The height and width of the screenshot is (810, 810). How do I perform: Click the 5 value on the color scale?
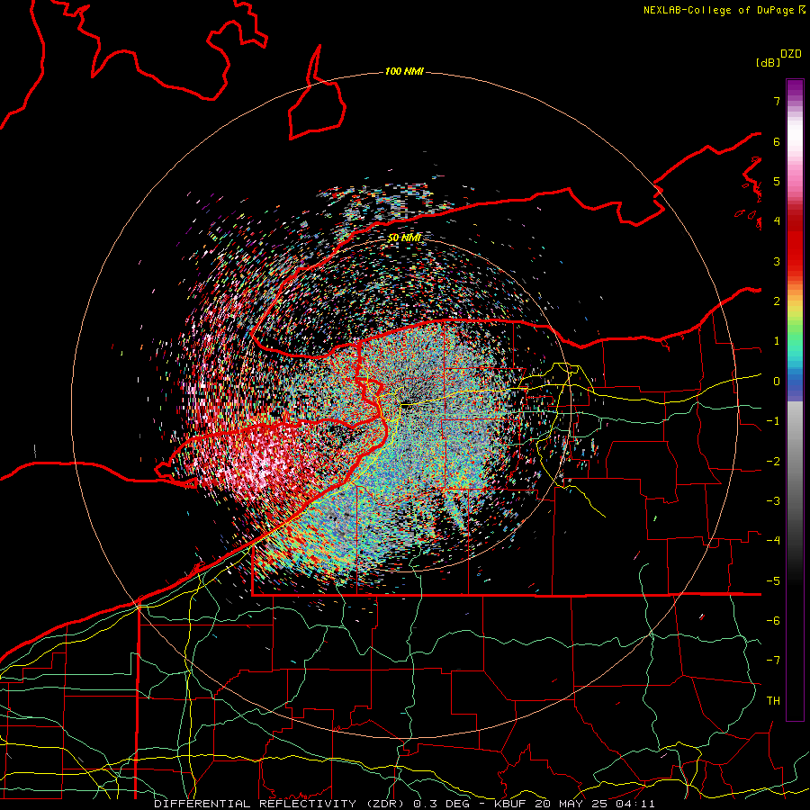pyautogui.click(x=777, y=181)
